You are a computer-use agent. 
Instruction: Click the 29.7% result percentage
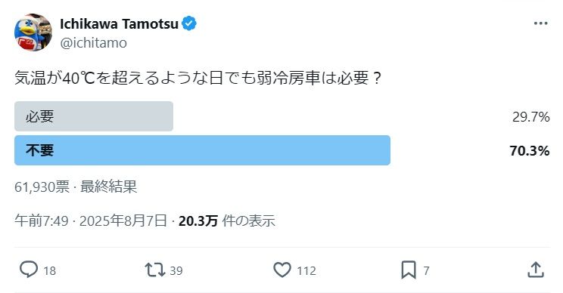tap(530, 117)
